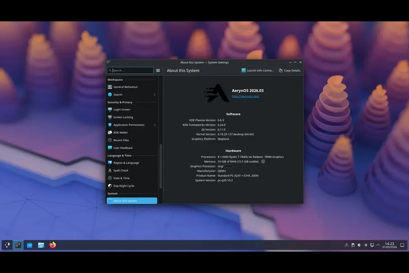Image resolution: width=409 pixels, height=273 pixels.
Task: Click the Copy Details button
Action: click(289, 70)
